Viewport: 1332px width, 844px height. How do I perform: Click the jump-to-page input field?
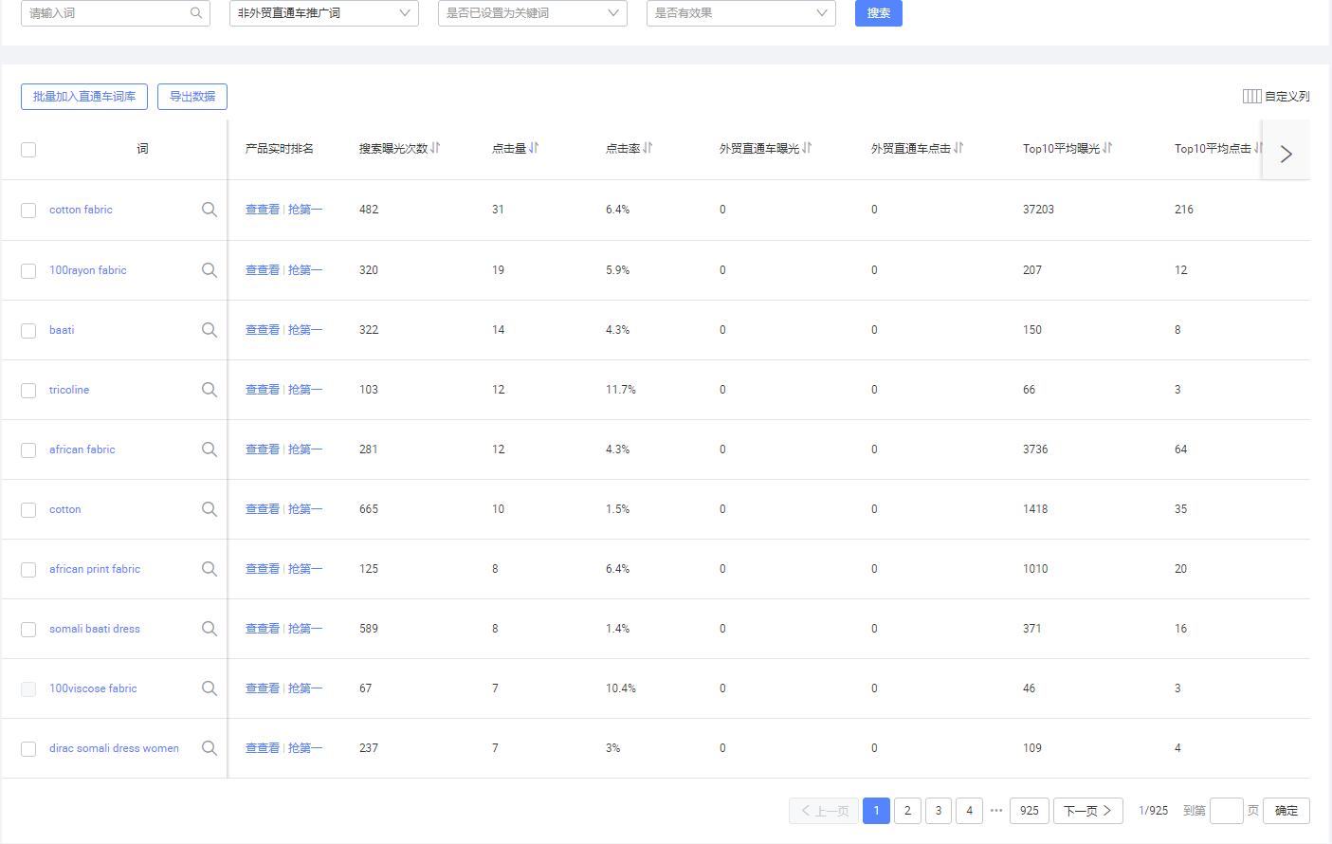[1227, 811]
